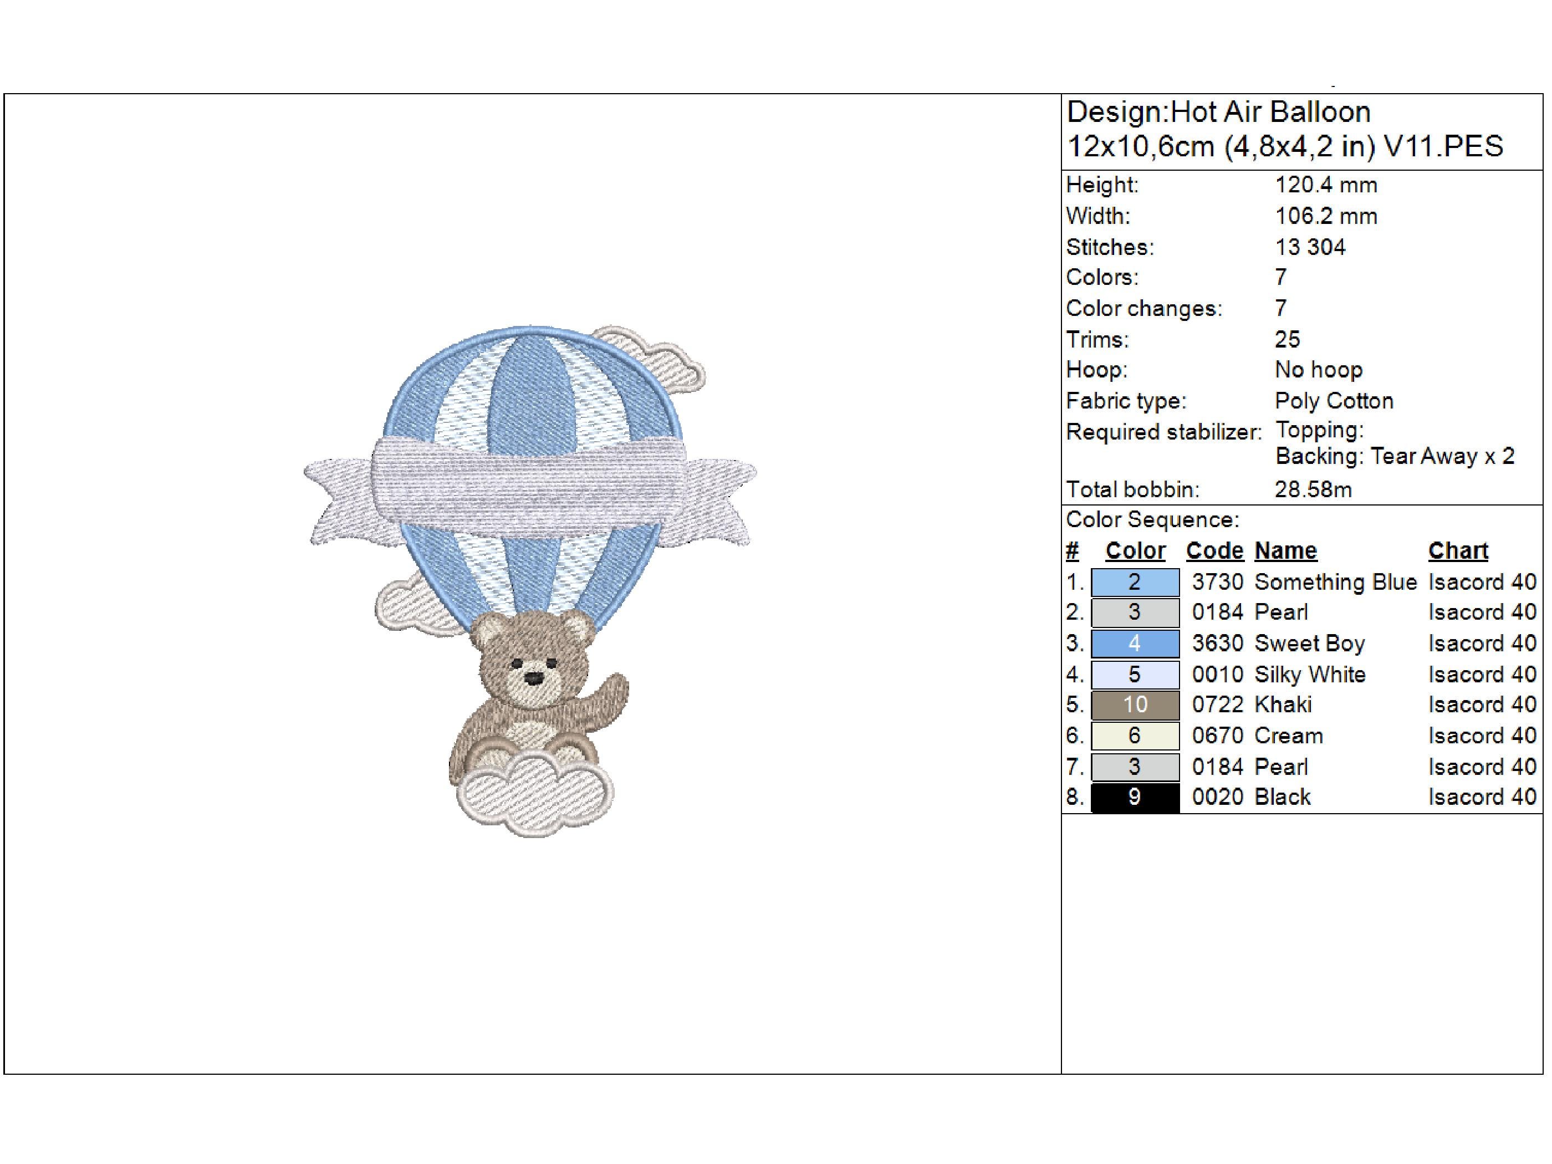Image resolution: width=1552 pixels, height=1164 pixels.
Task: Click the Pearl swatch in row 2
Action: point(1135,612)
